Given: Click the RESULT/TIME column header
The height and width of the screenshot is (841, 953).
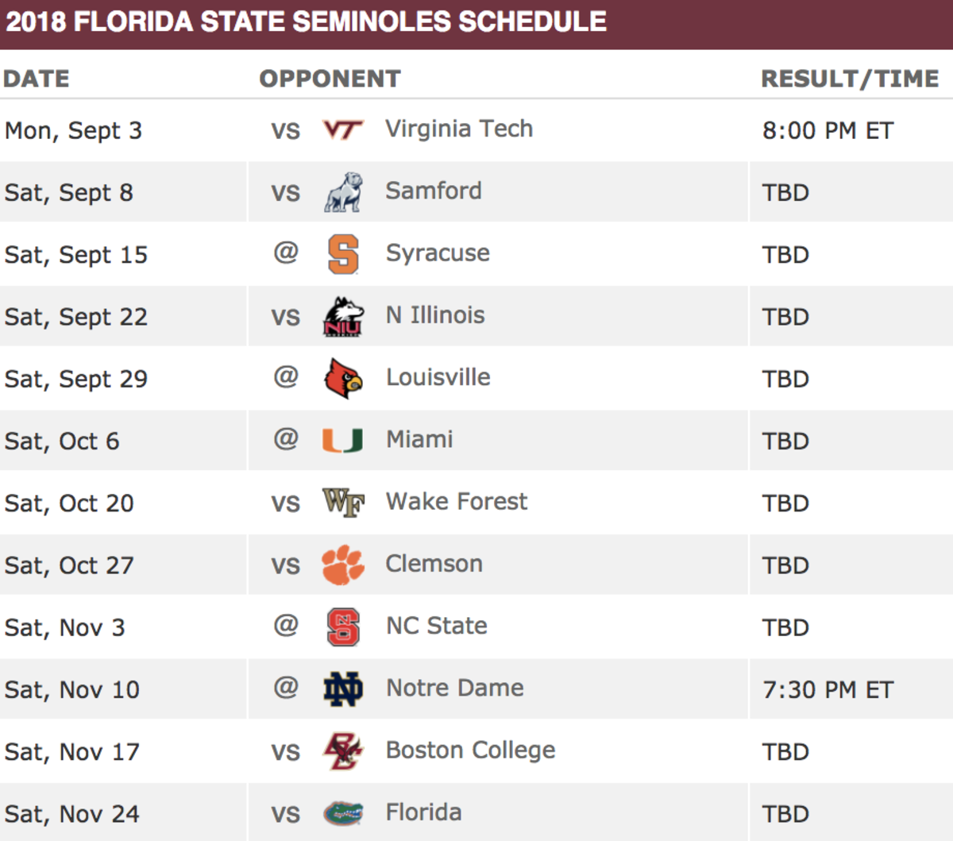Looking at the screenshot, I should point(850,79).
